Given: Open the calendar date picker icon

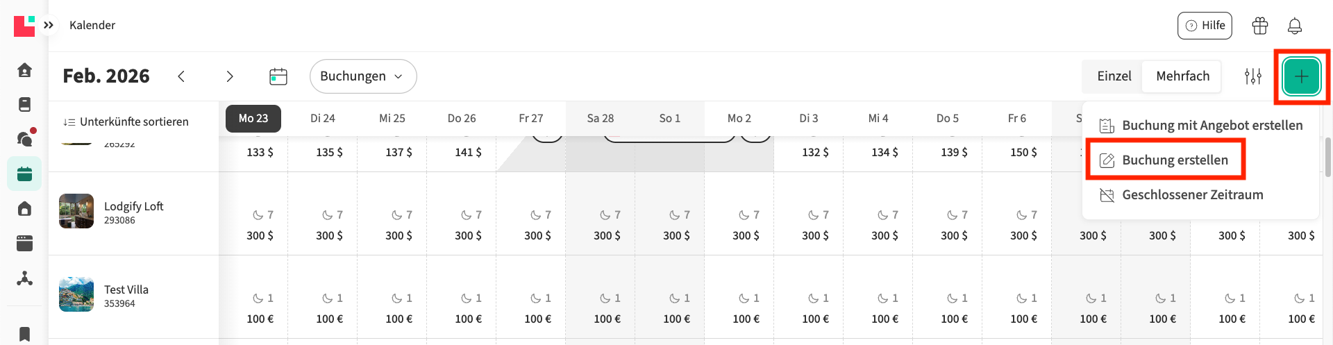Looking at the screenshot, I should (x=278, y=76).
